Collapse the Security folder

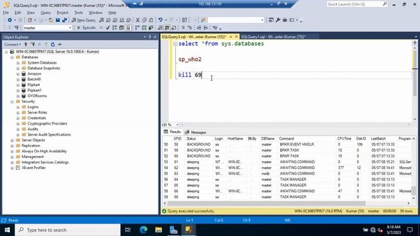tap(12, 102)
